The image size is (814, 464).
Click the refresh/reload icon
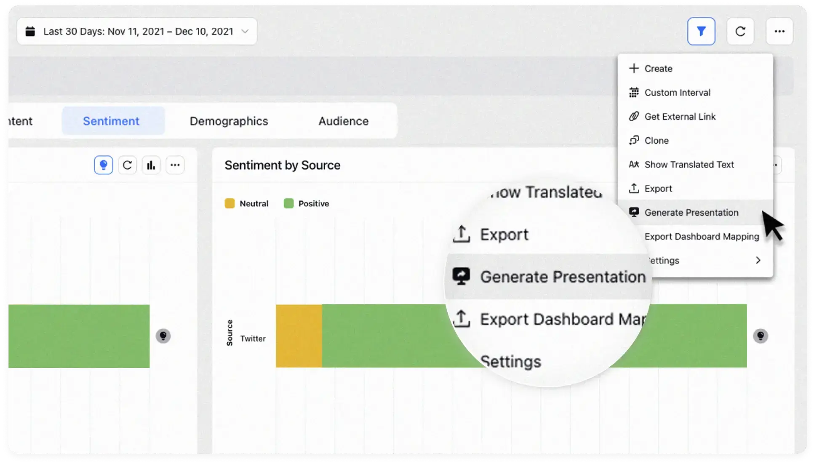point(740,31)
